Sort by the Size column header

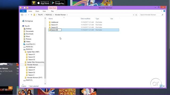point(112,19)
